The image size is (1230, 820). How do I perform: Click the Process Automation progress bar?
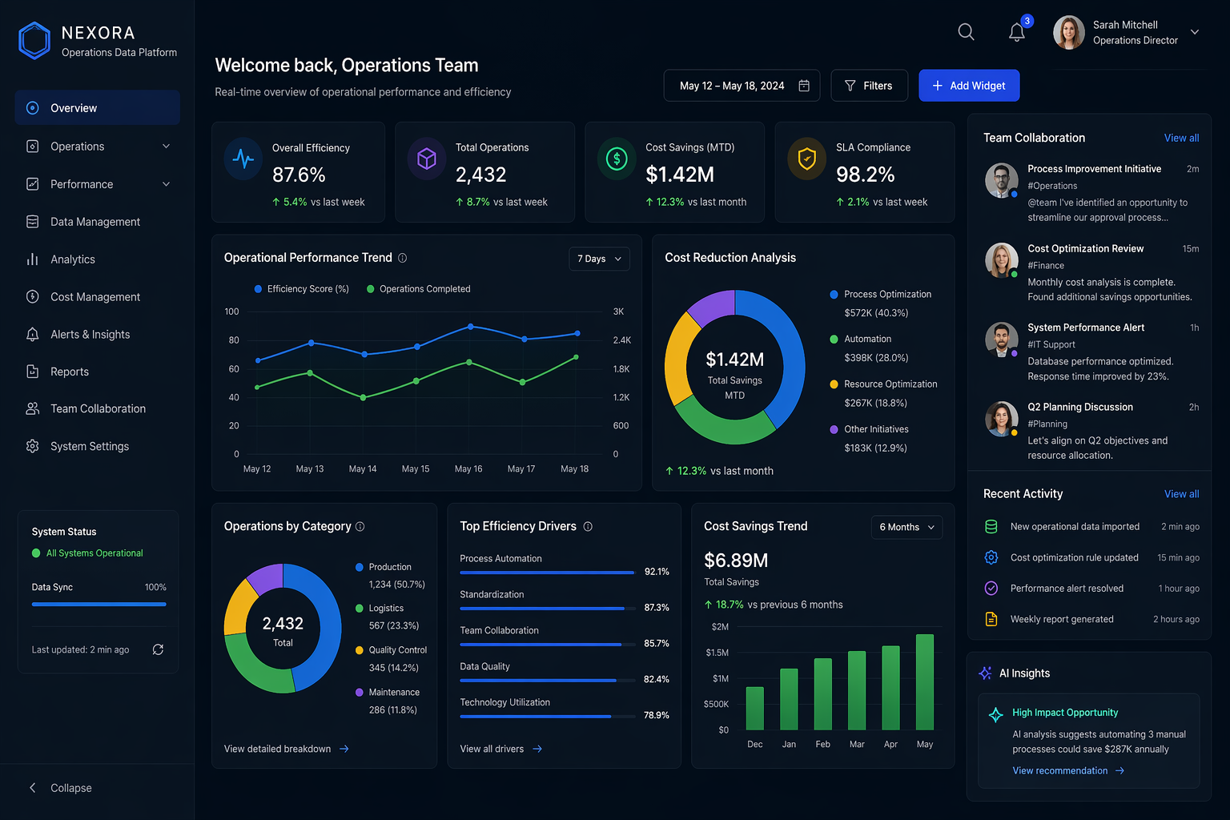point(547,573)
